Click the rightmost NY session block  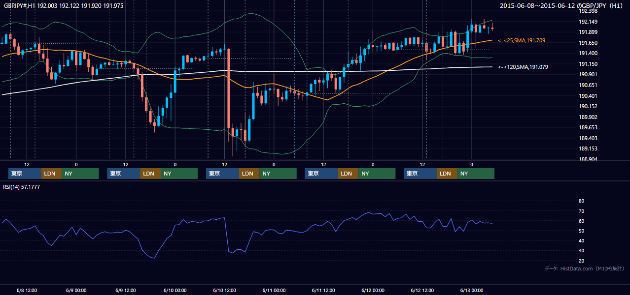point(476,174)
